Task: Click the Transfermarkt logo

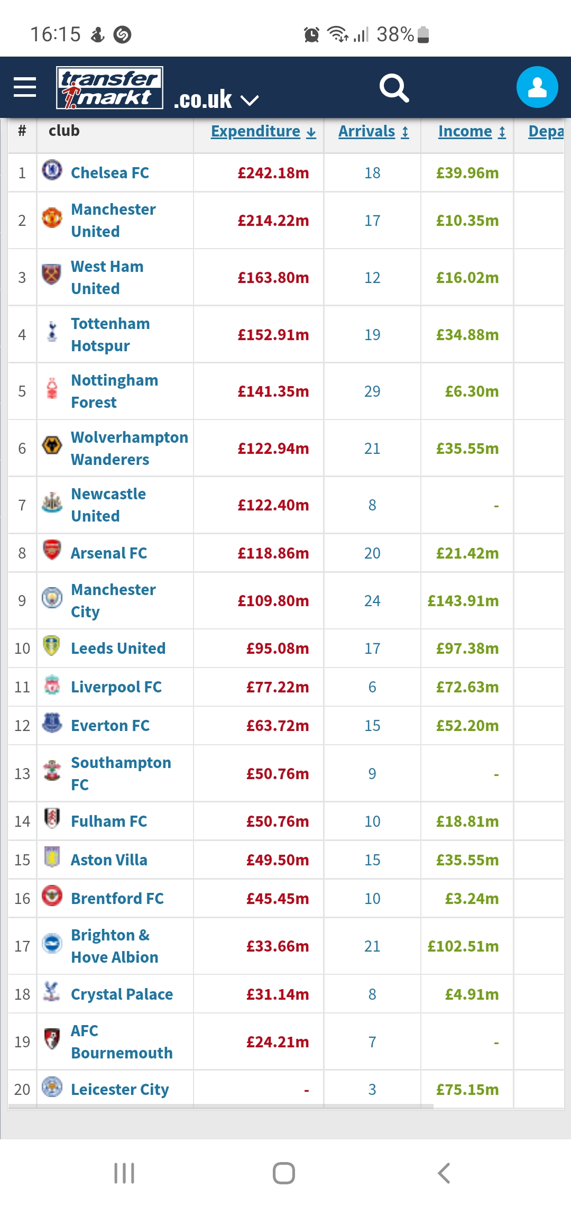Action: point(110,88)
